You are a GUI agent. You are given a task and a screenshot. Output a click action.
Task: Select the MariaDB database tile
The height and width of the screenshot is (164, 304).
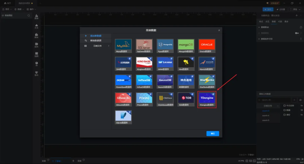click(x=207, y=64)
